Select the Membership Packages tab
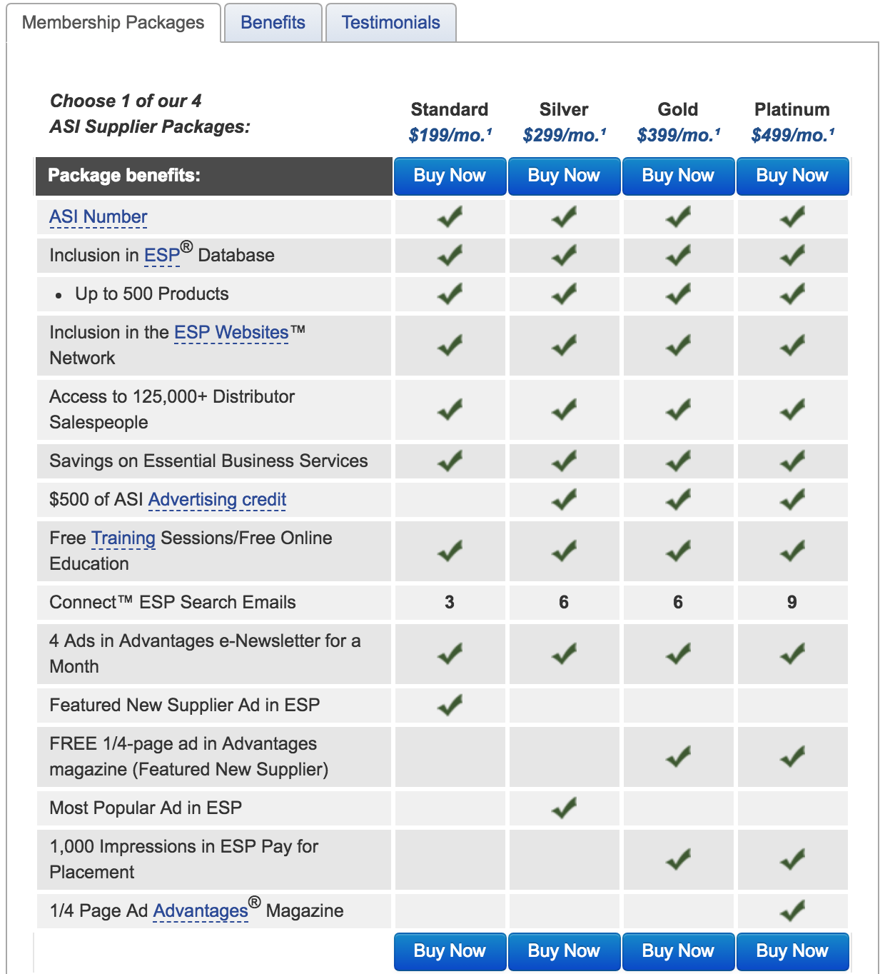This screenshot has width=885, height=974. point(113,23)
